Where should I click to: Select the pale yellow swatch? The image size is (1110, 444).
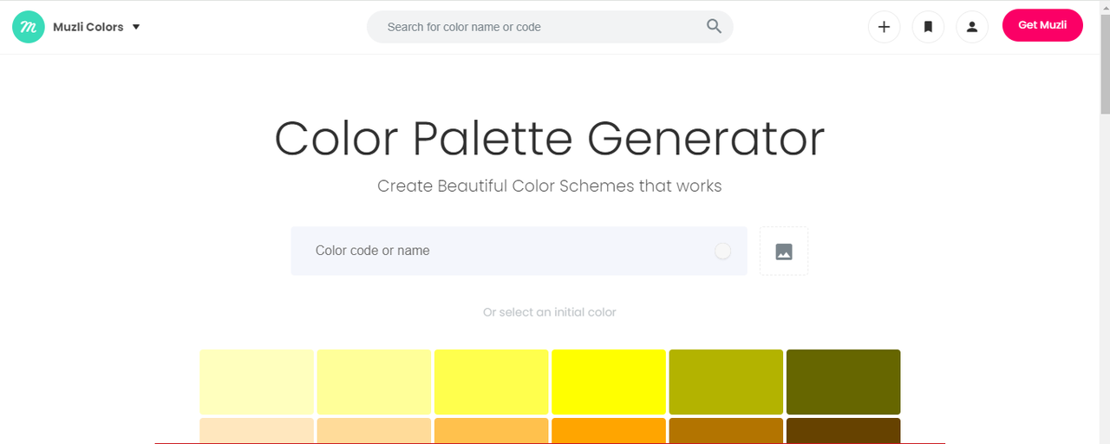pos(257,382)
